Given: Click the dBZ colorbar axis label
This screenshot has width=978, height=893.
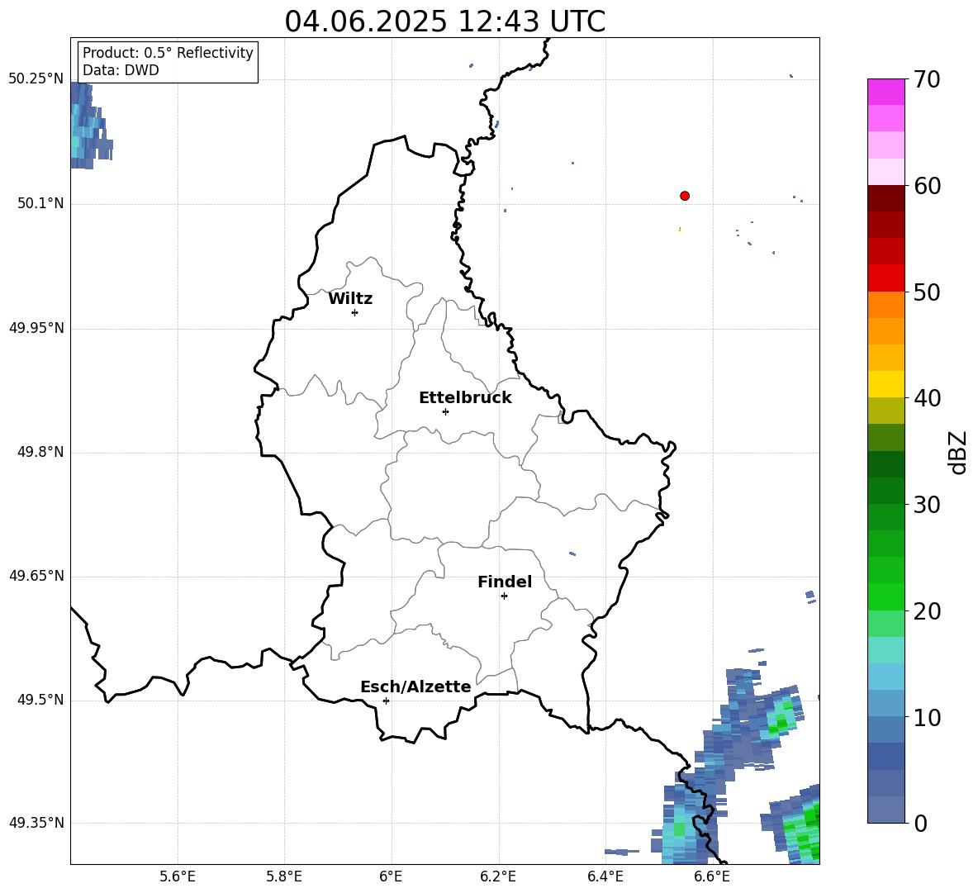Looking at the screenshot, I should [x=957, y=453].
